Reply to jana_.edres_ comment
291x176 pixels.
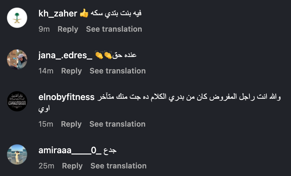71,71
